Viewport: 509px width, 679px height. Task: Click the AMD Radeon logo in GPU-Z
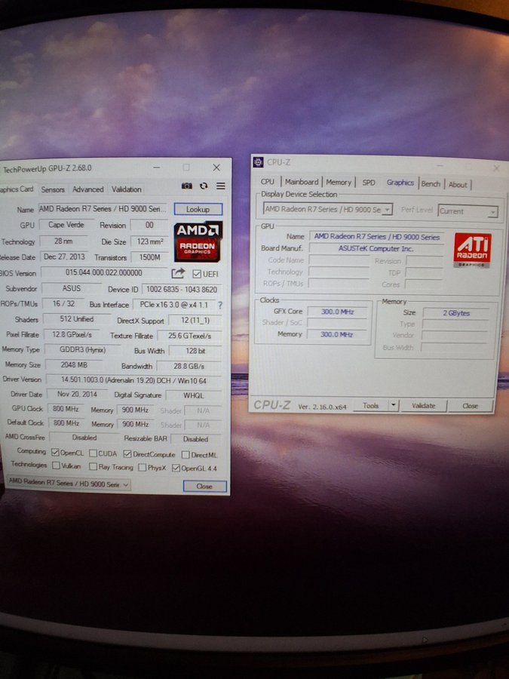[198, 241]
